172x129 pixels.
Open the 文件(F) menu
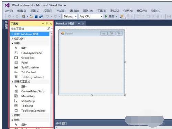[x=9, y=11]
